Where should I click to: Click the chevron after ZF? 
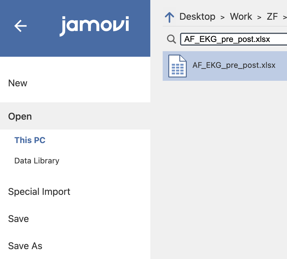coord(285,18)
